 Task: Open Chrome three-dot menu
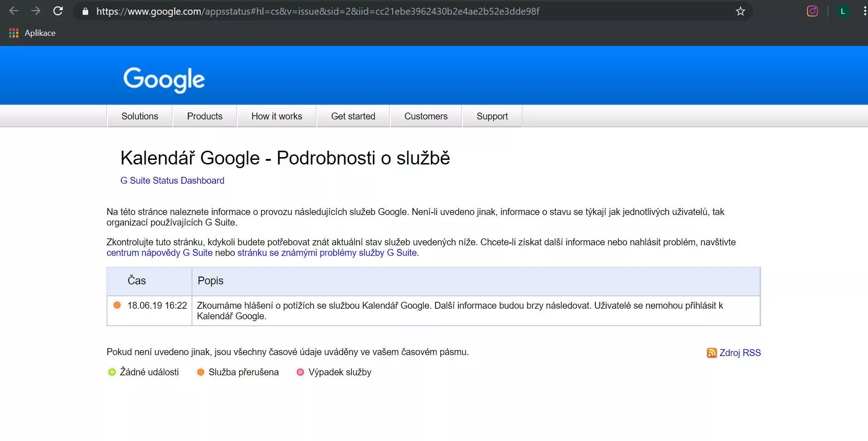[x=864, y=11]
